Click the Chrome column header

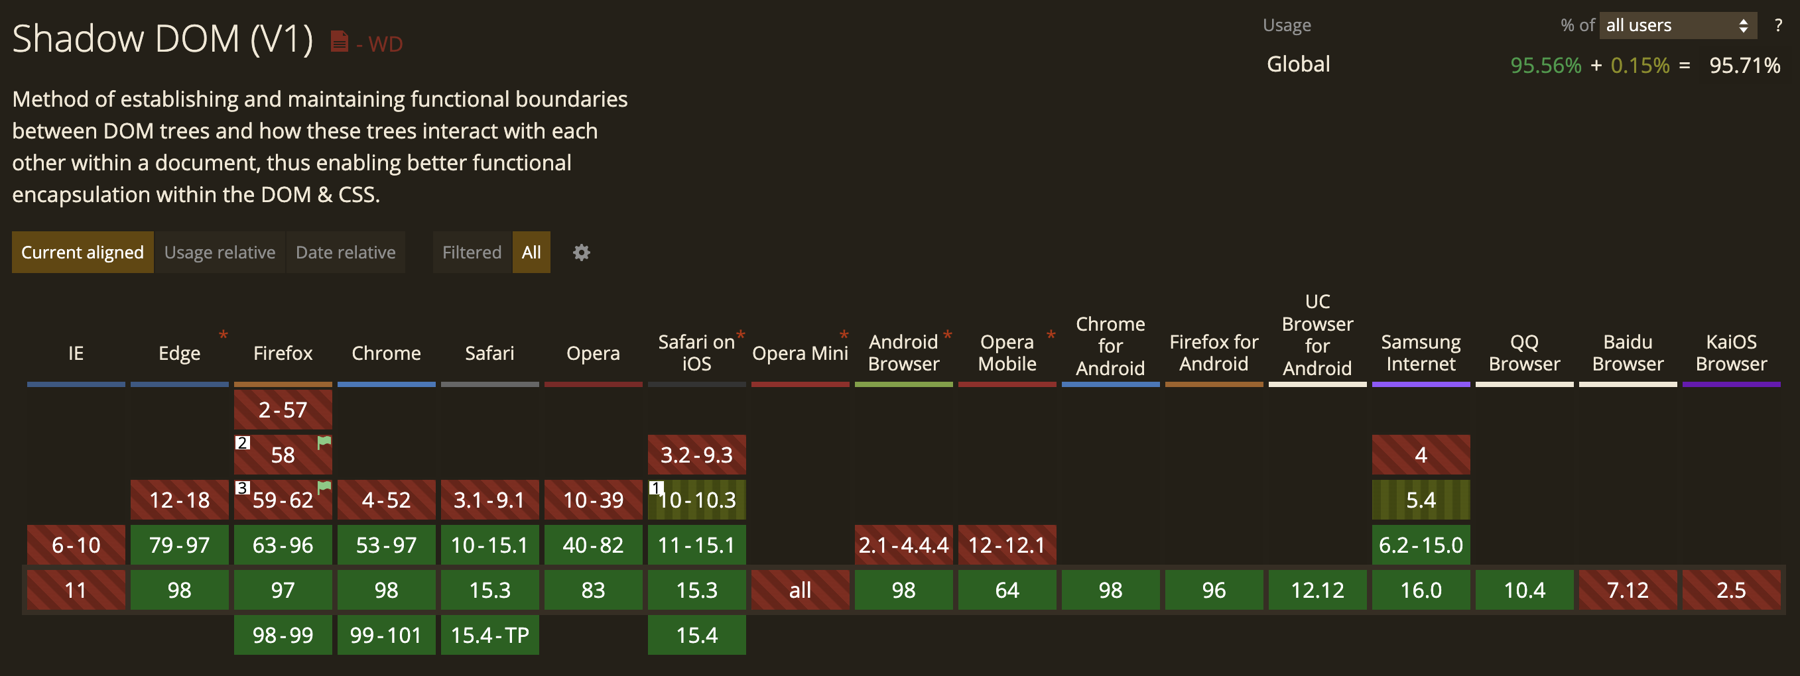pos(387,353)
